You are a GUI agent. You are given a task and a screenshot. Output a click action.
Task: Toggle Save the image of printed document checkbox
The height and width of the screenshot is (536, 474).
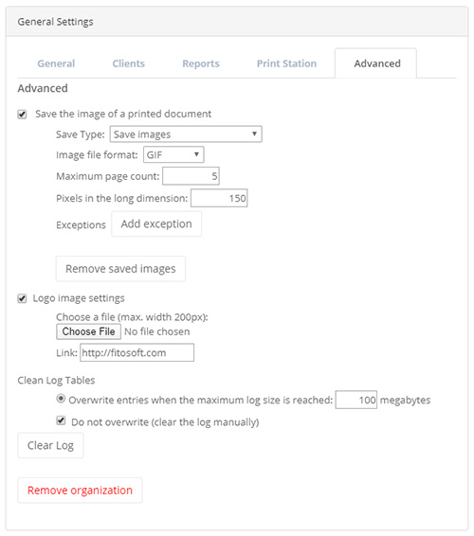coord(22,115)
